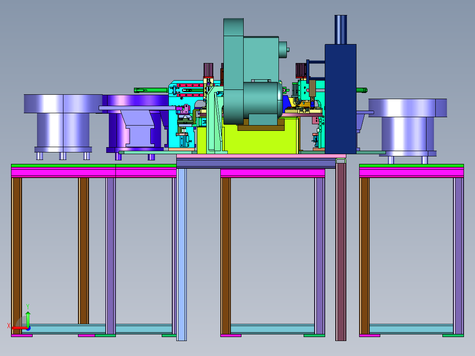This screenshot has height=356, width=475.
Task: Select the left dark knurled knob
Action: coord(208,70)
